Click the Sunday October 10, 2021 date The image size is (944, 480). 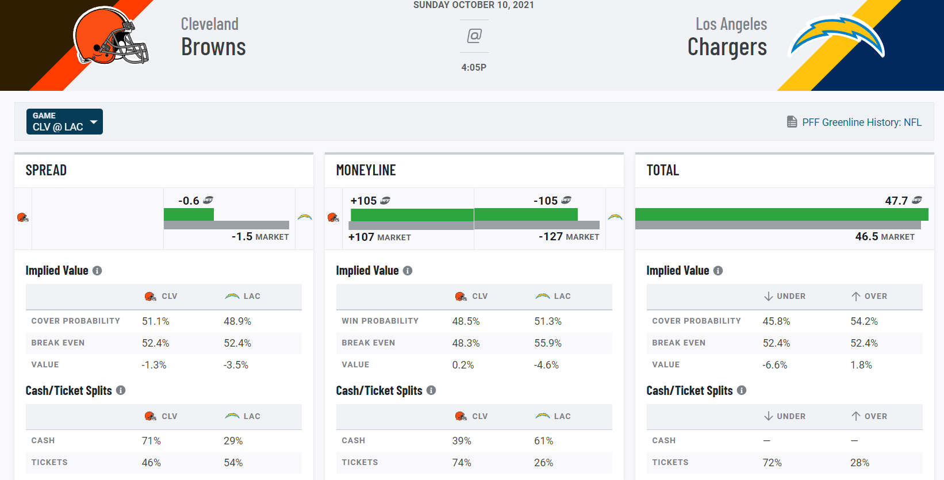tap(474, 5)
